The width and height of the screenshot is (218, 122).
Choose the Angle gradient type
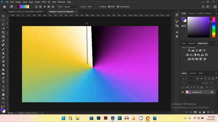pyautogui.click(x=45, y=7)
